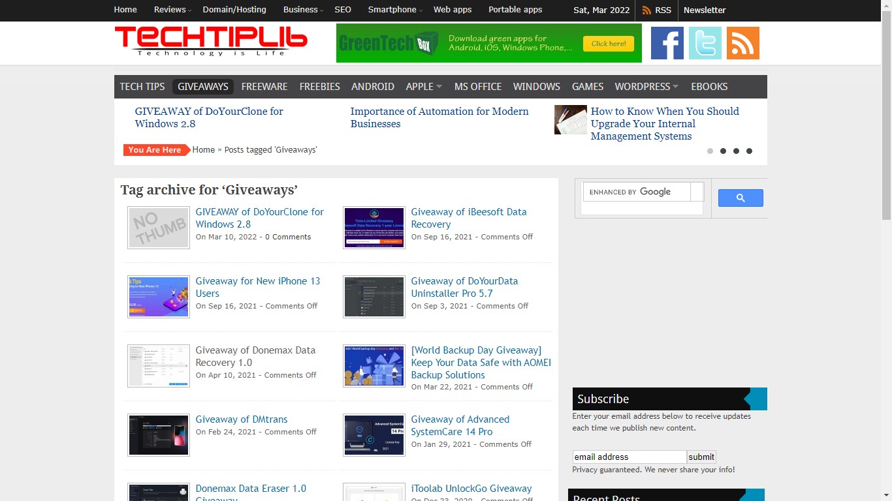This screenshot has width=892, height=501.
Task: Open the '0 Comments' link
Action: pos(288,237)
